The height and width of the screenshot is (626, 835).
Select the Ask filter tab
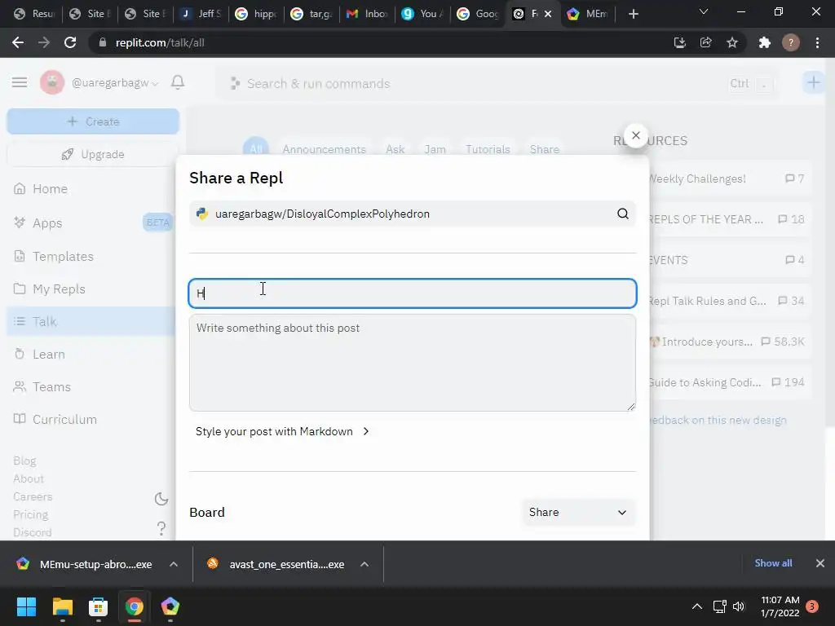pos(395,149)
